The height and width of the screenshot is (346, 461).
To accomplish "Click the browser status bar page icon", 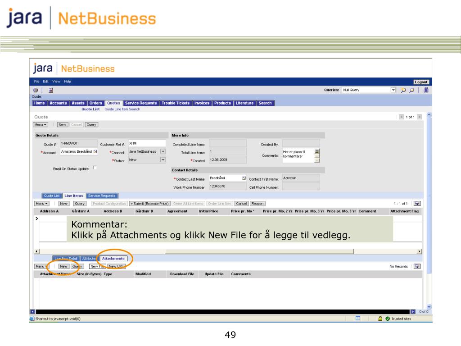I will click(32, 319).
